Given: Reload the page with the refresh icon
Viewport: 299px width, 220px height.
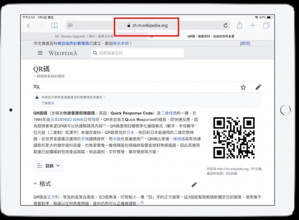Looking at the screenshot, I should pos(225,25).
